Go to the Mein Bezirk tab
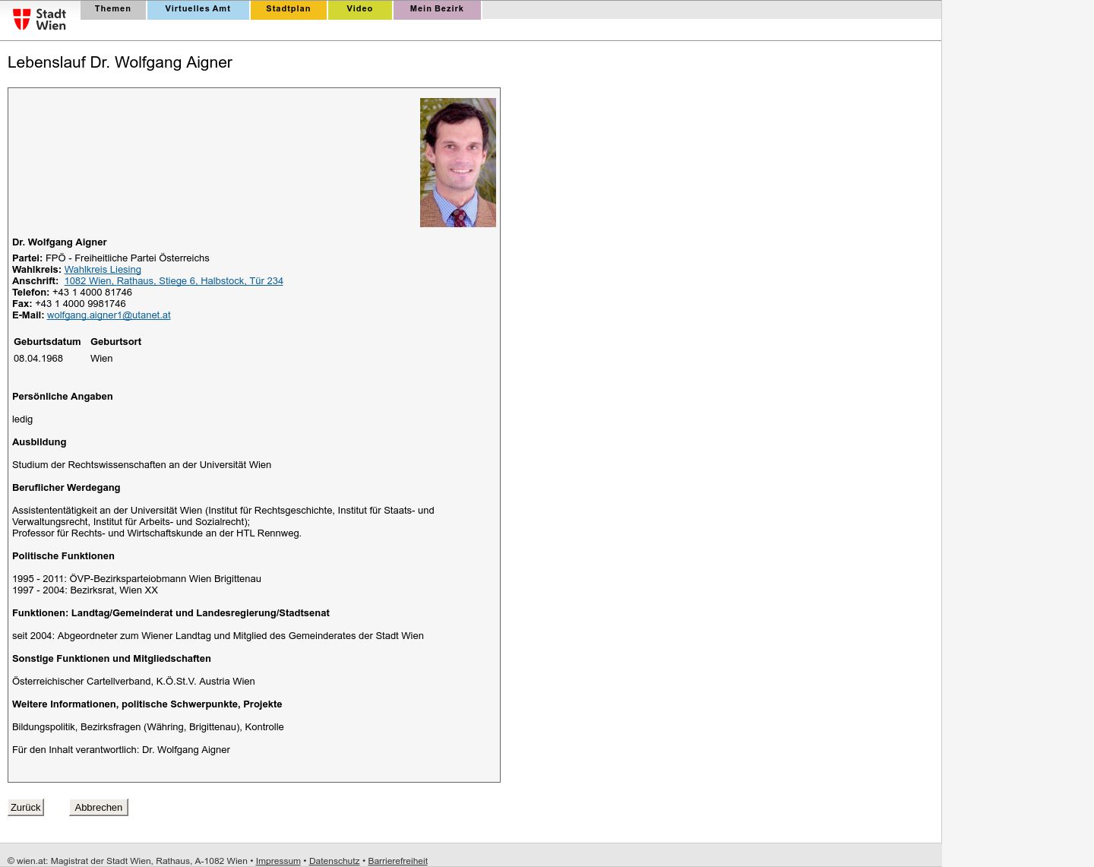The height and width of the screenshot is (867, 1094). click(437, 9)
